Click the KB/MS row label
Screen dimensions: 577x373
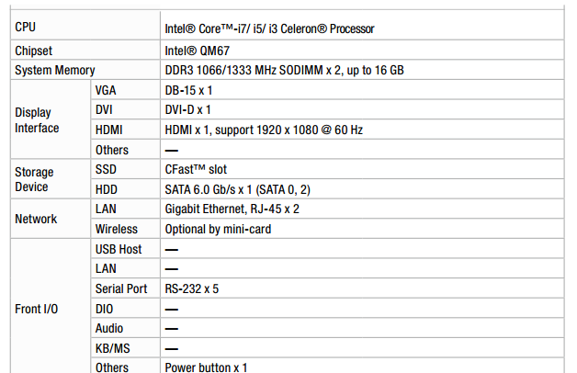113,348
